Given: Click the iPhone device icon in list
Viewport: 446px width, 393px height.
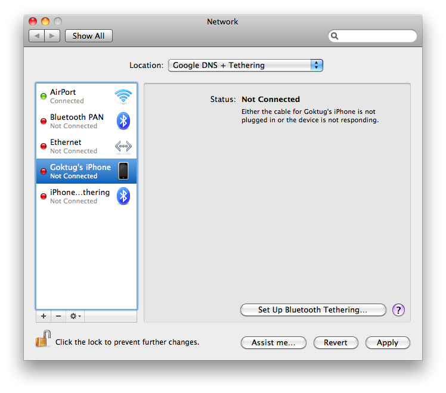Looking at the screenshot, I should pos(123,171).
